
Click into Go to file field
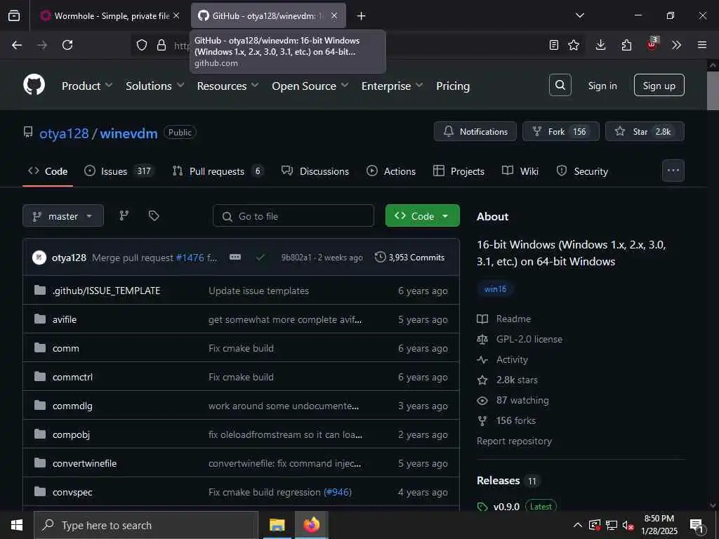(x=293, y=216)
